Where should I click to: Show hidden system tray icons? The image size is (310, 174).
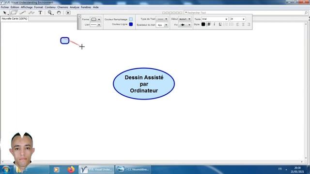(x=286, y=170)
